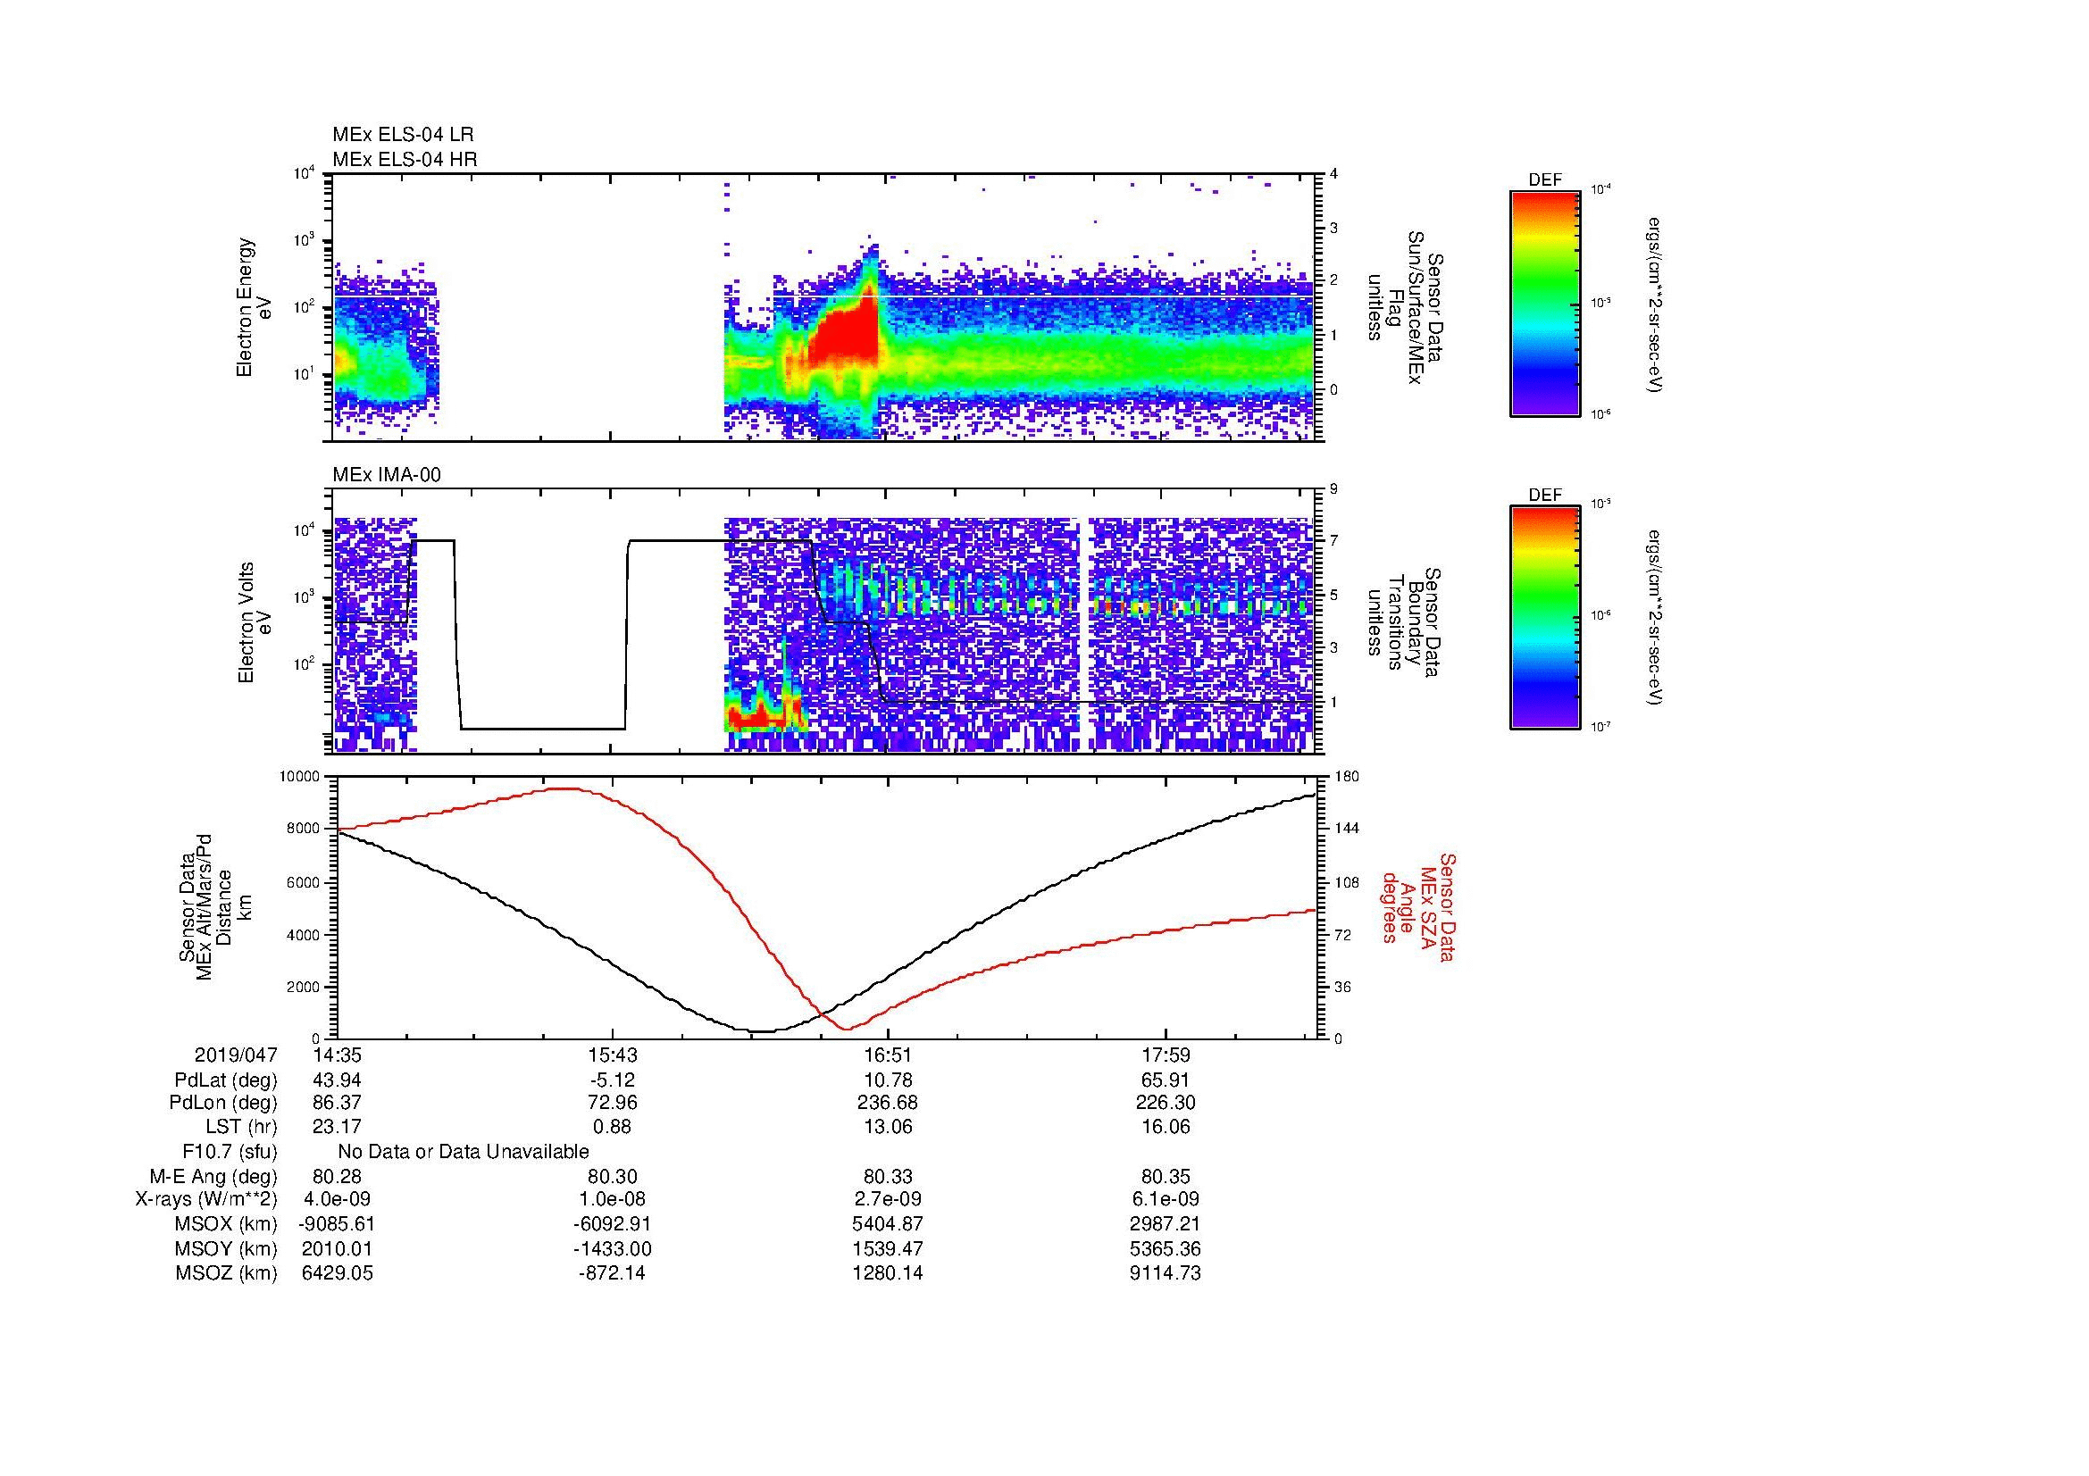Click the MSOZ (km) row label

click(x=226, y=1273)
